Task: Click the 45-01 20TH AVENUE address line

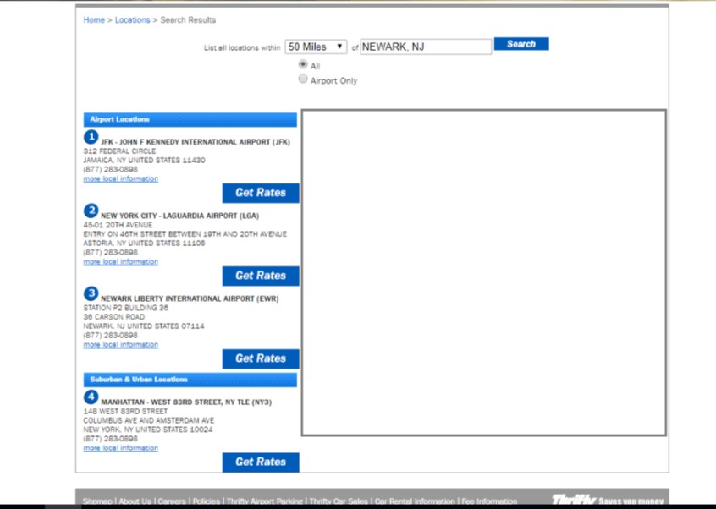Action: (118, 225)
